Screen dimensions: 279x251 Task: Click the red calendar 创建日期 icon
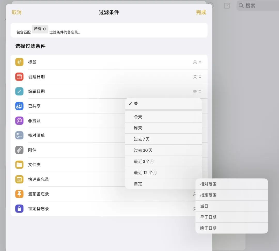coord(19,77)
